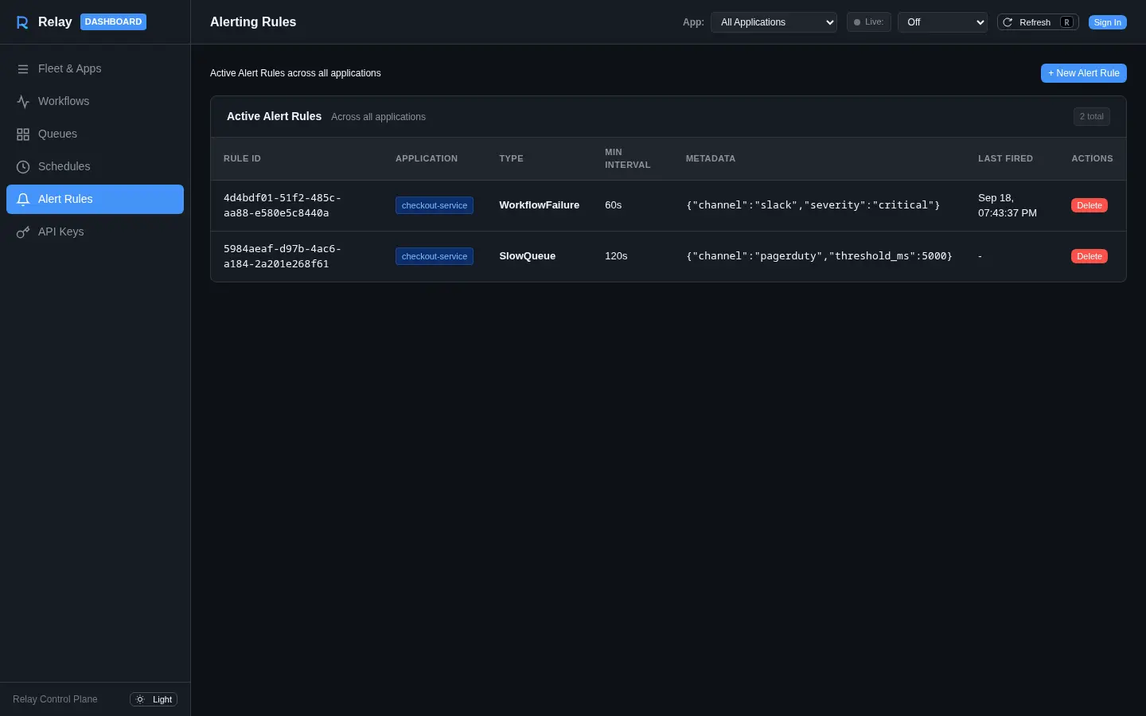Click the ACTIONS column header
The image size is (1146, 716).
[x=1092, y=159]
